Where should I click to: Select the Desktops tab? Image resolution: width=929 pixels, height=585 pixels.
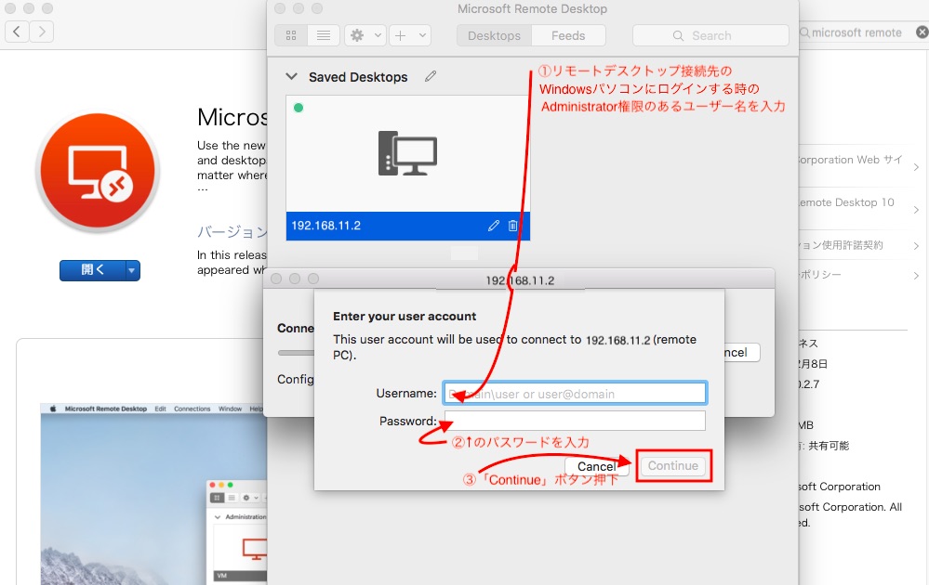point(494,35)
